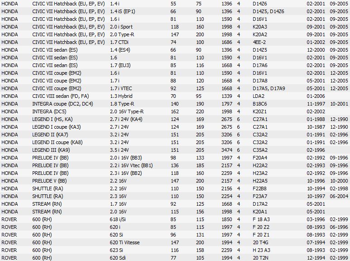Click LEGEND I (HS, KA)
The width and height of the screenshot is (350, 261).
point(52,119)
